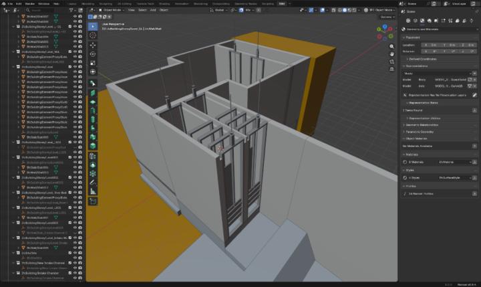Image resolution: width=481 pixels, height=287 pixels.
Task: Click the pan hand icon in the viewport
Action: pyautogui.click(x=392, y=54)
